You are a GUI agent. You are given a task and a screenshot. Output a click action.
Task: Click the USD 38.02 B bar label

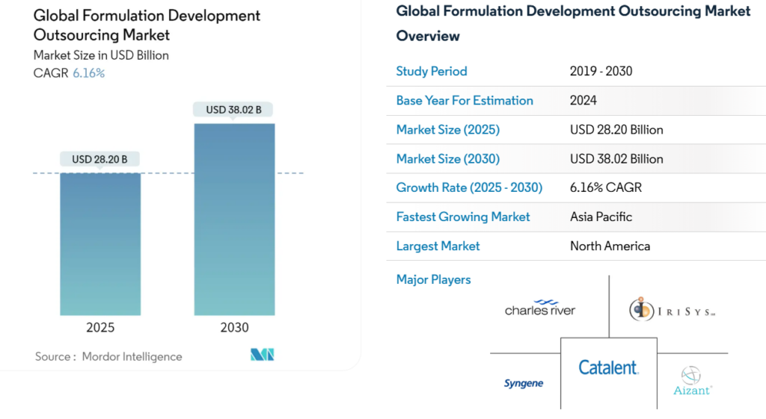click(x=233, y=110)
